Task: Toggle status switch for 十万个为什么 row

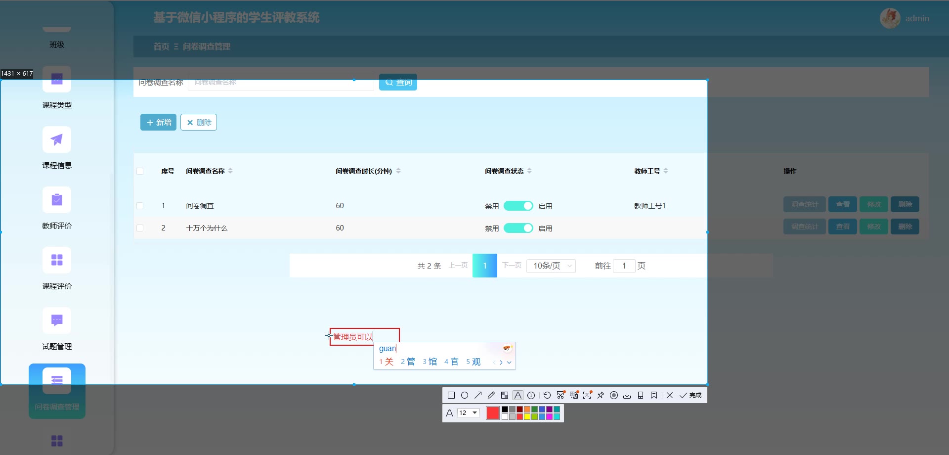Action: coord(518,228)
